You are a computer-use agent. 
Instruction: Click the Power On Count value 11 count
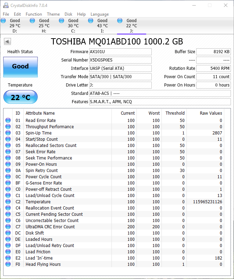pos(214,77)
